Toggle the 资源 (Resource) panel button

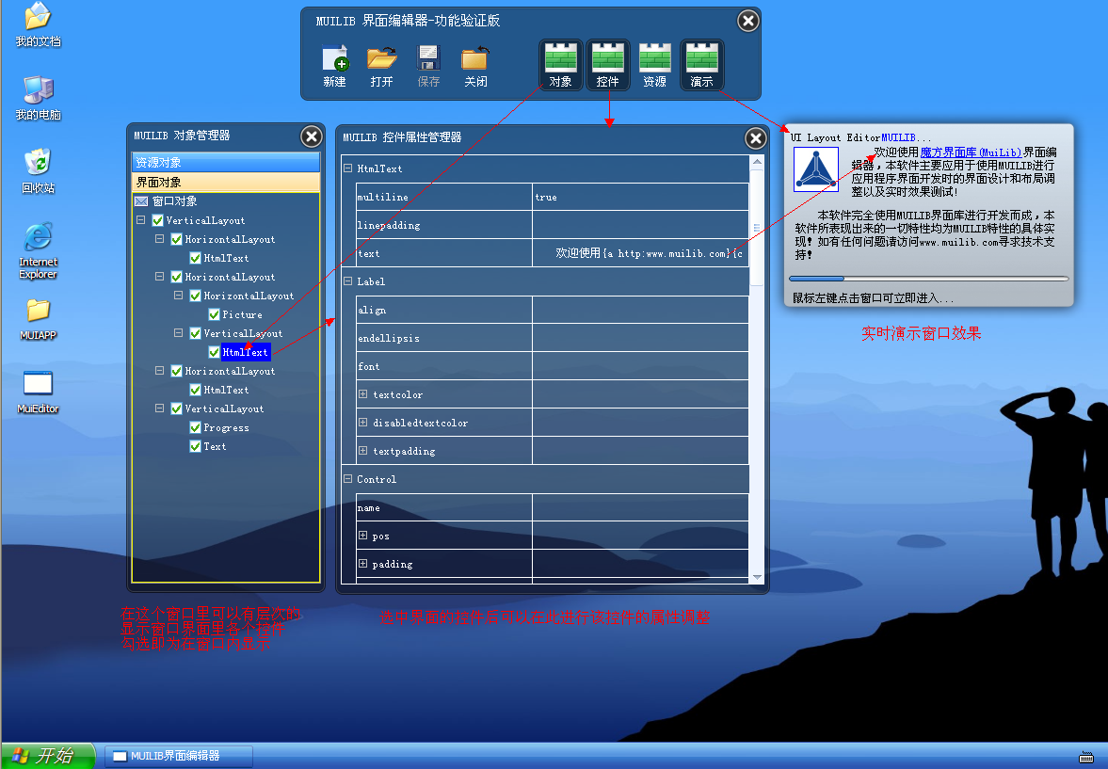(654, 64)
